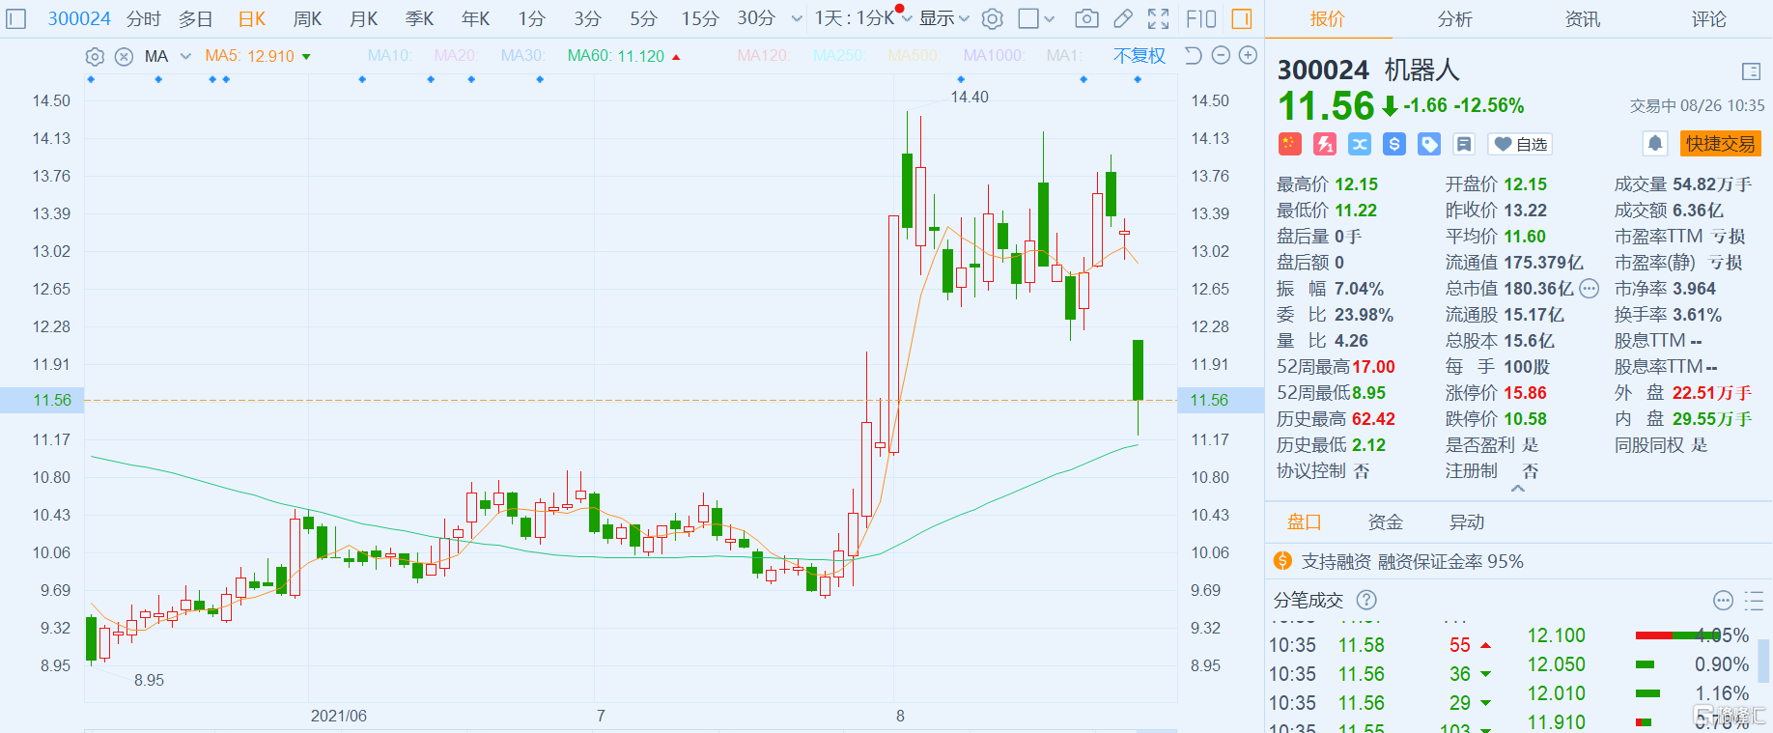1773x733 pixels.
Task: Switch to the 周K weekly chart
Action: click(307, 18)
